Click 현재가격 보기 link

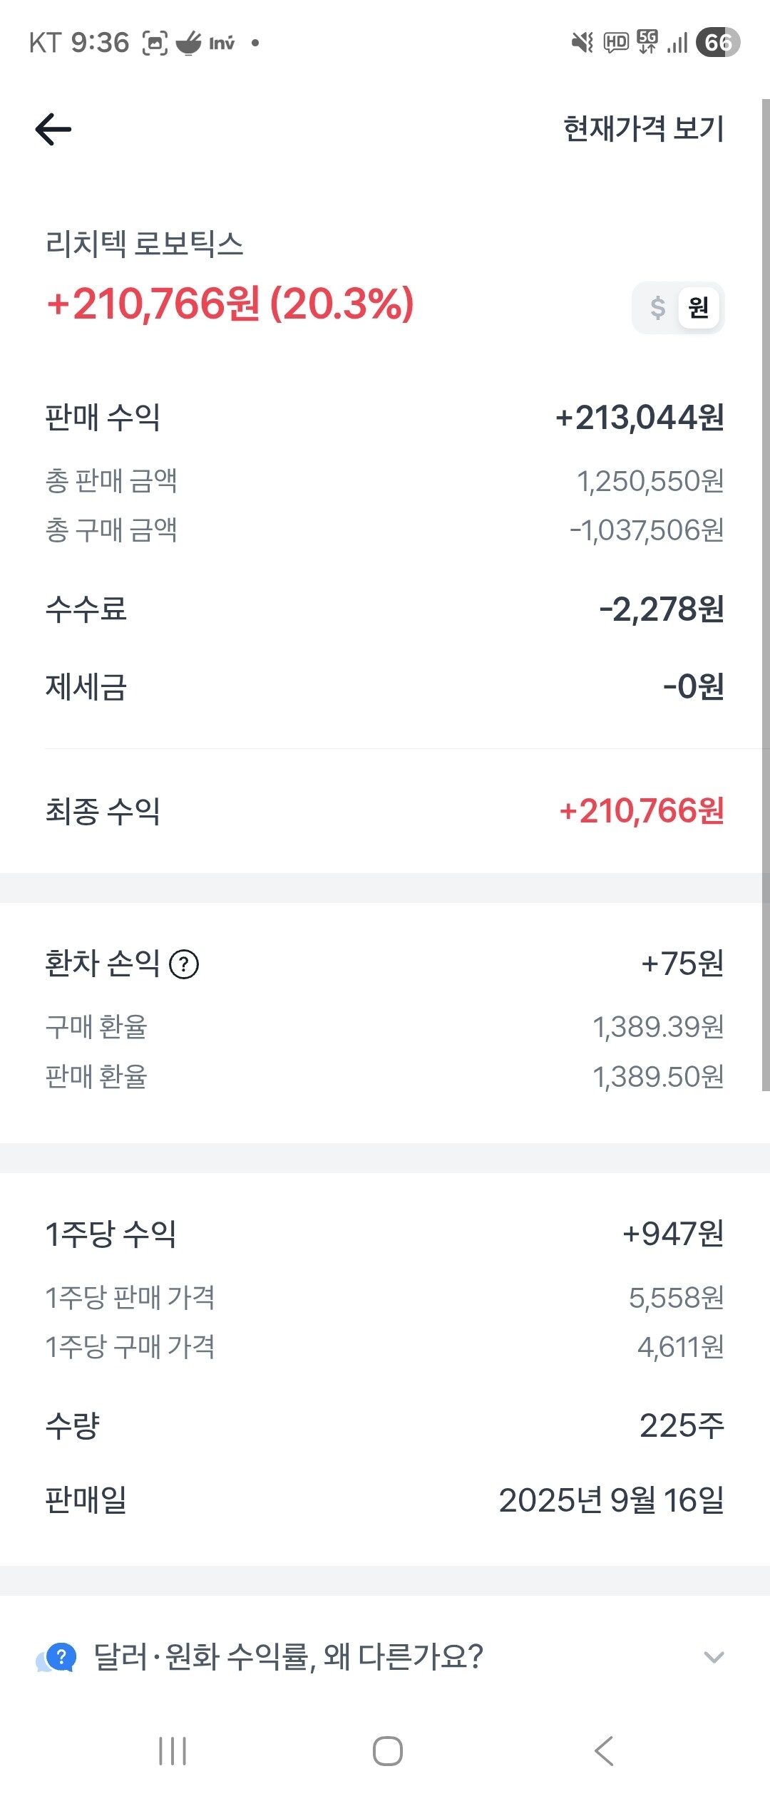point(644,129)
